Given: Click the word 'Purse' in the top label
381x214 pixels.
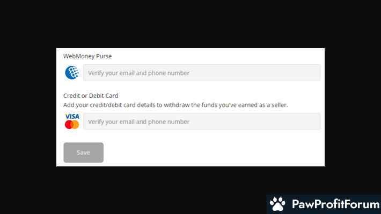Looking at the screenshot, I should pyautogui.click(x=104, y=56).
